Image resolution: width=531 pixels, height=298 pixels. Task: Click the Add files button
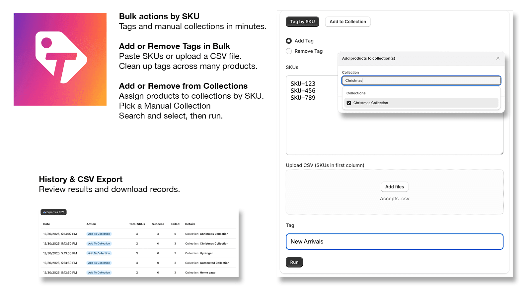395,187
